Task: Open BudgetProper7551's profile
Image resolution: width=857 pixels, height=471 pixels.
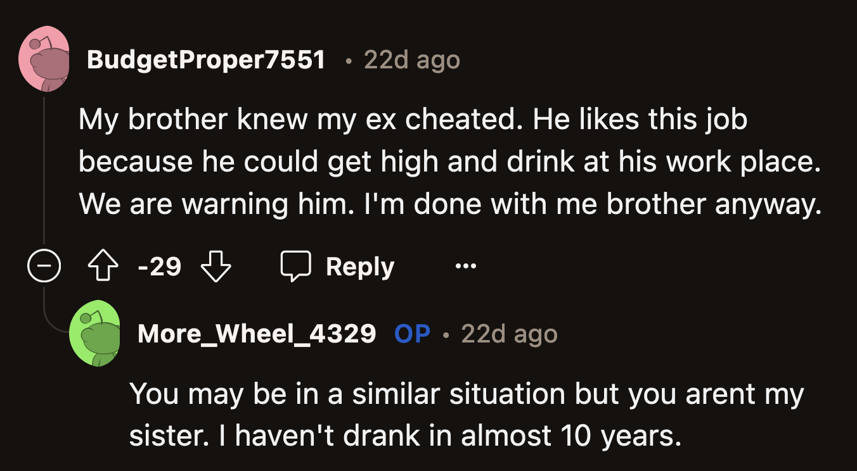Action: tap(207, 59)
